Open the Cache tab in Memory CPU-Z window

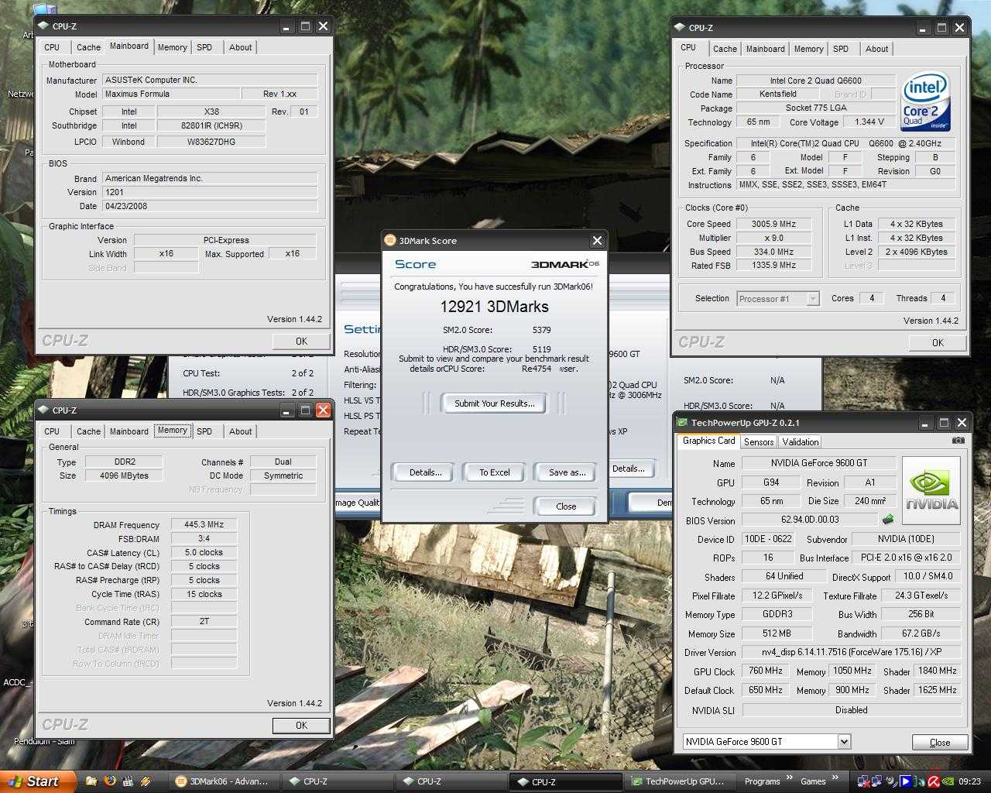(88, 431)
